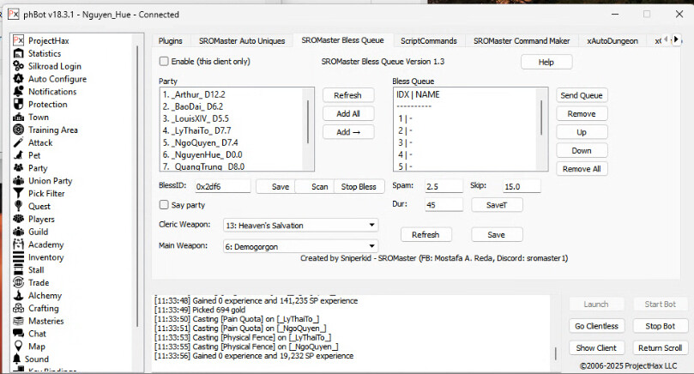Viewport: 694px width, 374px height.
Task: Open the Statistics sidebar icon
Action: point(20,53)
